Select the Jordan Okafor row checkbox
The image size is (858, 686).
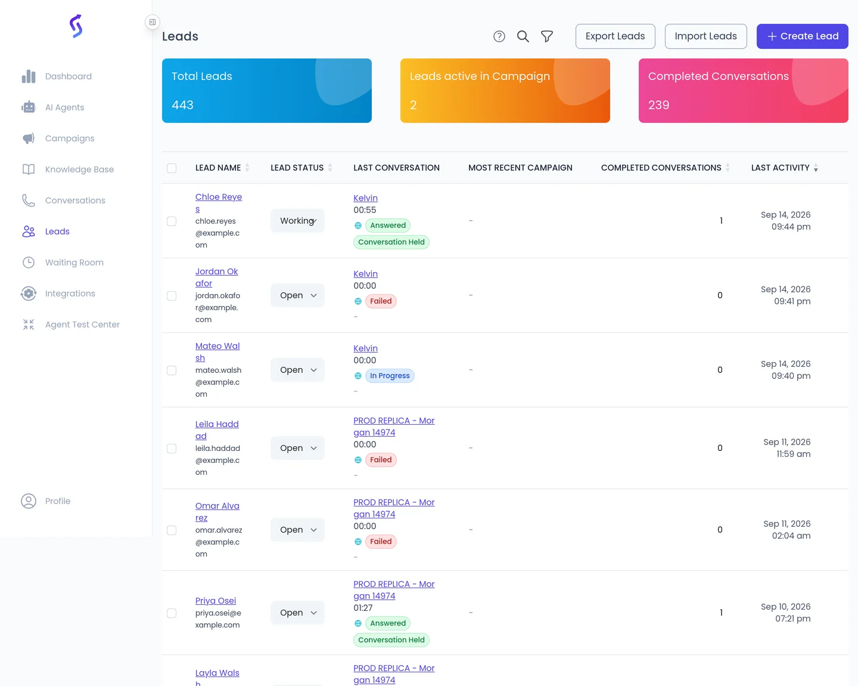[172, 296]
